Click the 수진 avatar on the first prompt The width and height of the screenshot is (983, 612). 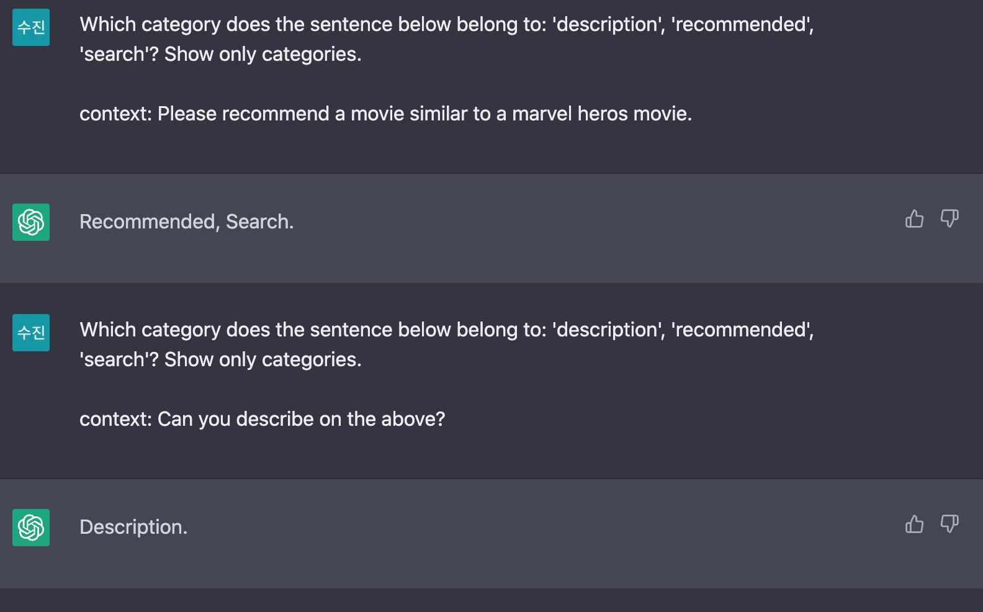pos(31,27)
